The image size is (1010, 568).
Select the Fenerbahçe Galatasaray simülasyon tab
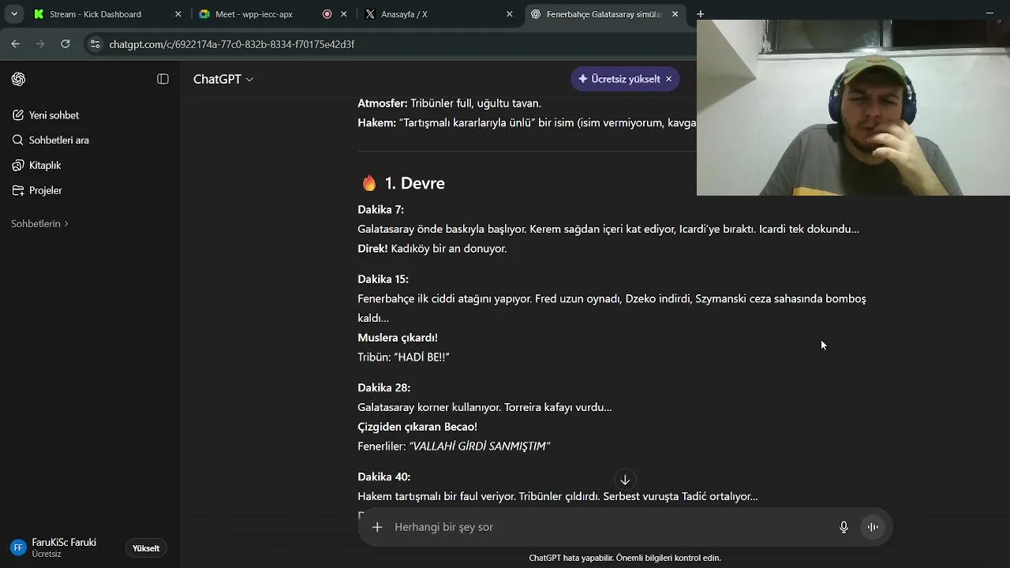tap(604, 14)
